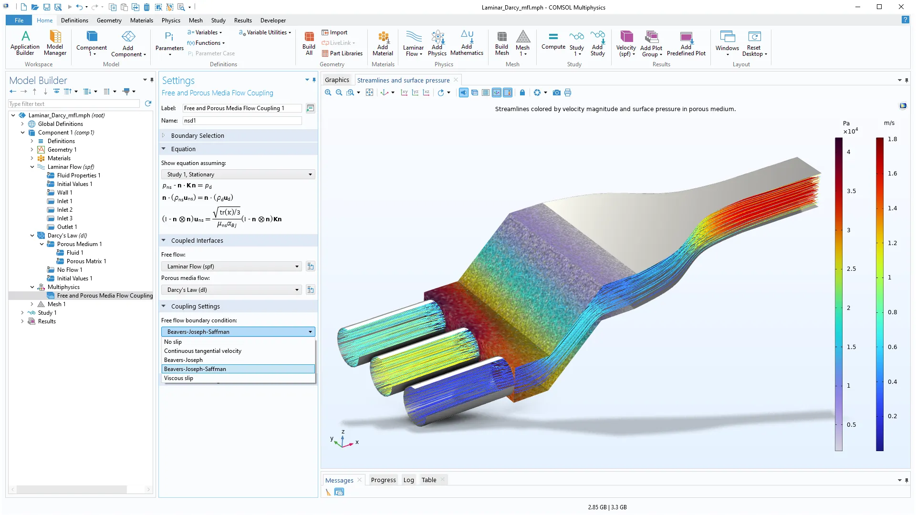Open the Physics ribbon tab
Screen dimensions: 916x515
tap(171, 21)
